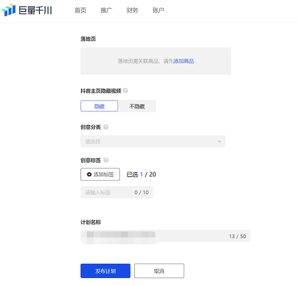The image size is (297, 286).
Task: Open help icon beside 创意分类
Action: pos(106,127)
